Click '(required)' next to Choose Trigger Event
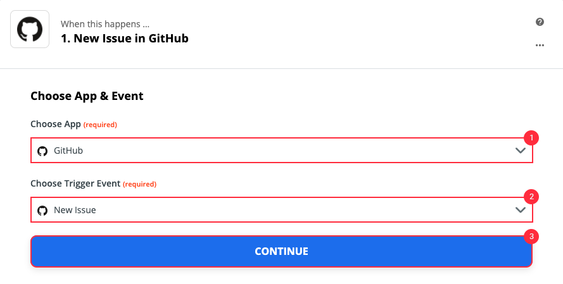The width and height of the screenshot is (563, 284). pos(140,184)
